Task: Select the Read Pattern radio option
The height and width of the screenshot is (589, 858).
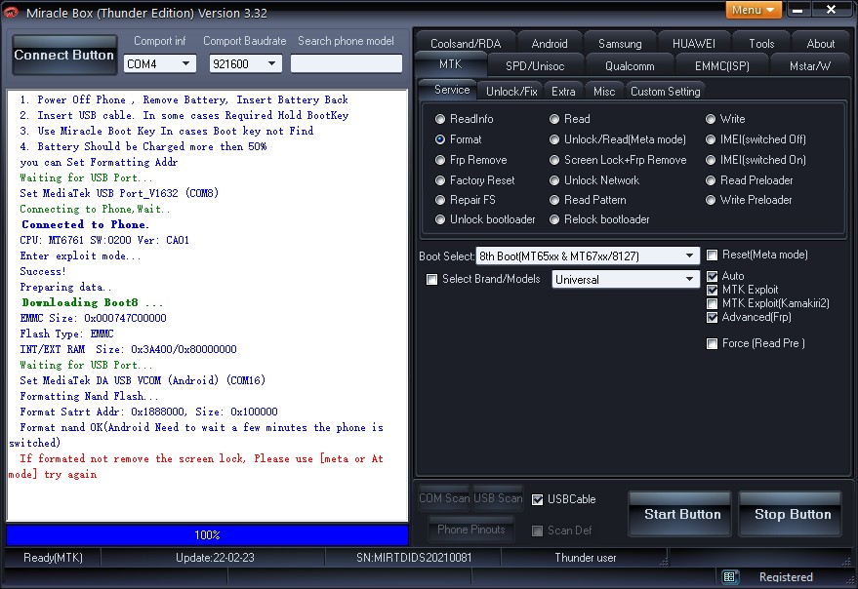Action: tap(588, 200)
